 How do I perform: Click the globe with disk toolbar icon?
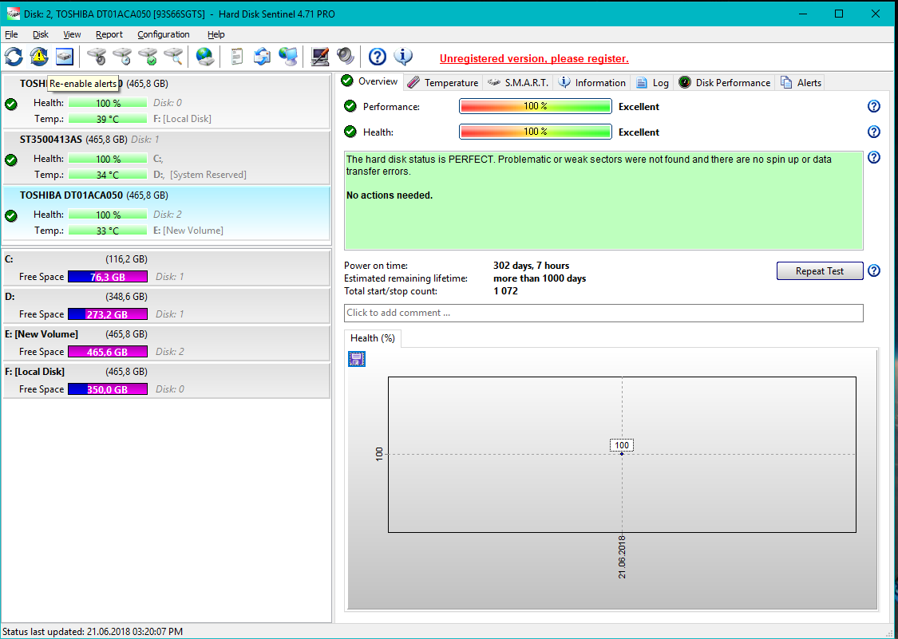[205, 57]
